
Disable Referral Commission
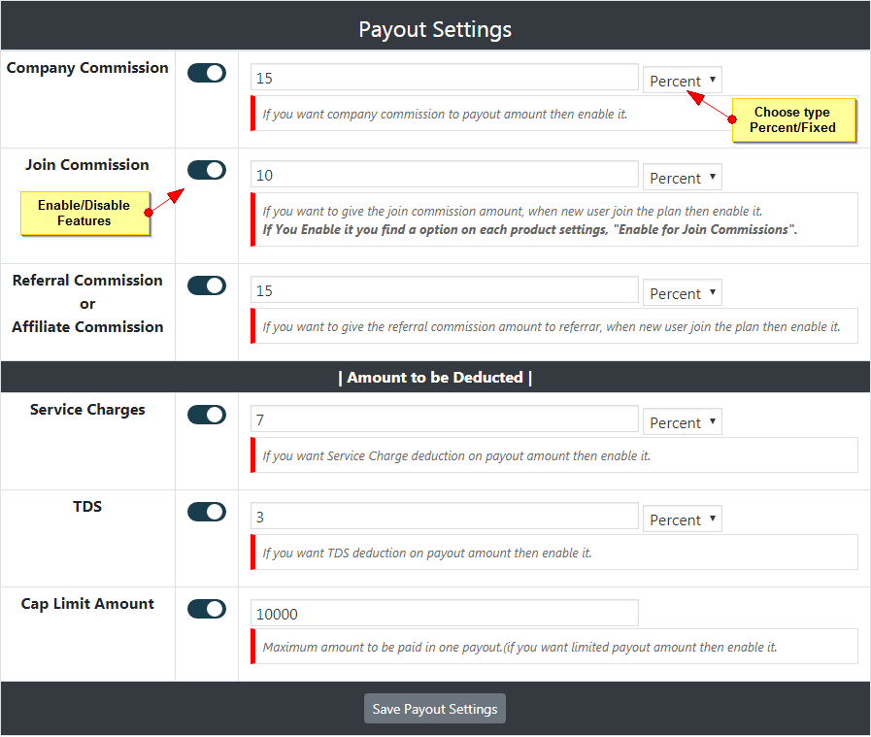tap(206, 285)
